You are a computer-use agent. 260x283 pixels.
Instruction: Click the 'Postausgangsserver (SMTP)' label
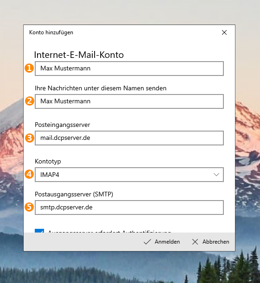74,194
